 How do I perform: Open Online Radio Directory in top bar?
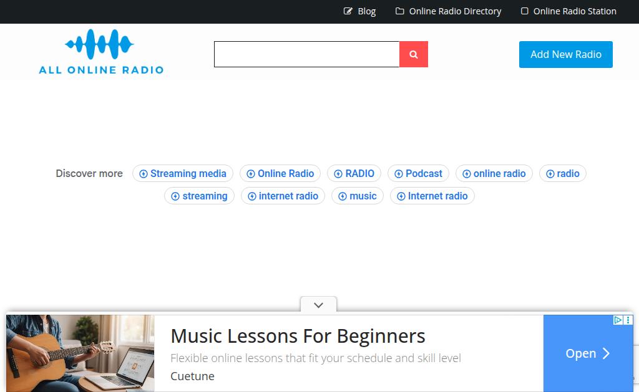455,11
